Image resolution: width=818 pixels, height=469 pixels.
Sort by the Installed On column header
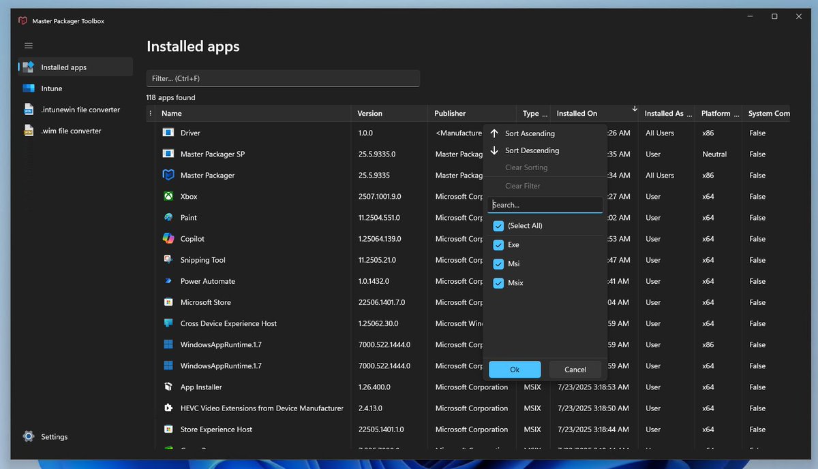click(x=595, y=114)
